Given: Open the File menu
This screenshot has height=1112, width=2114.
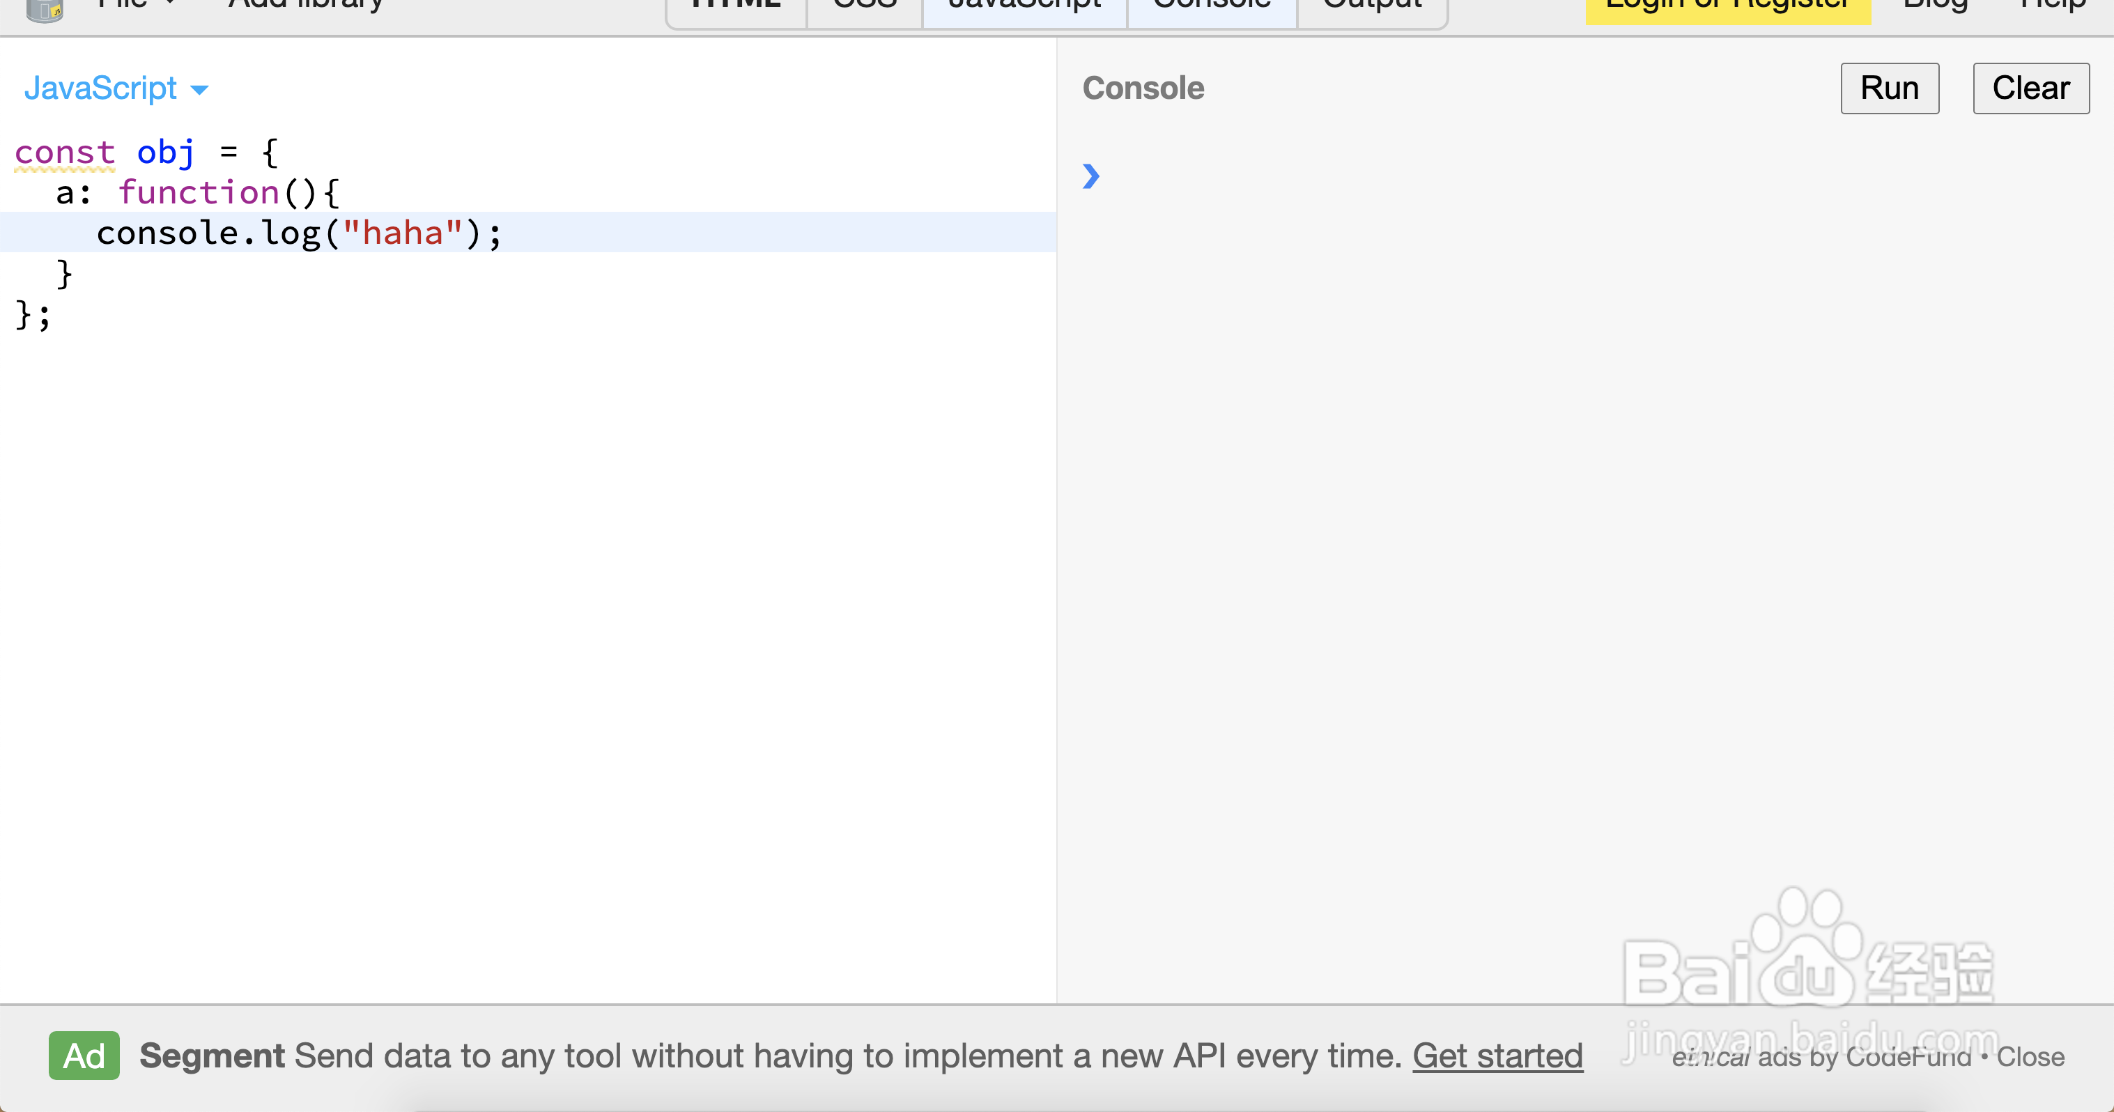Looking at the screenshot, I should pos(135,5).
